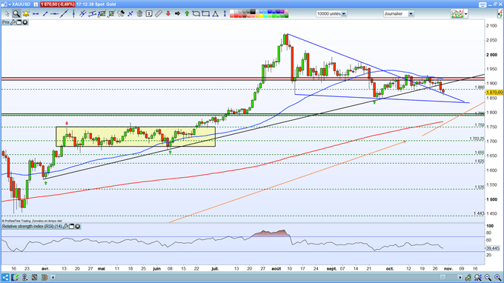Insert a red down arrow marker
The height and width of the screenshot is (283, 504).
tap(168, 13)
